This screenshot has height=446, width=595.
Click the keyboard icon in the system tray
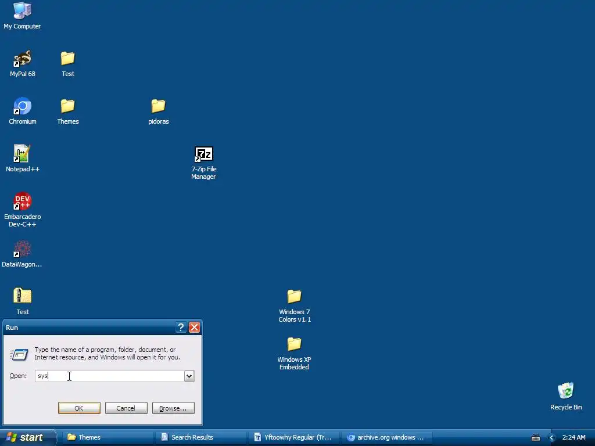[x=536, y=438]
